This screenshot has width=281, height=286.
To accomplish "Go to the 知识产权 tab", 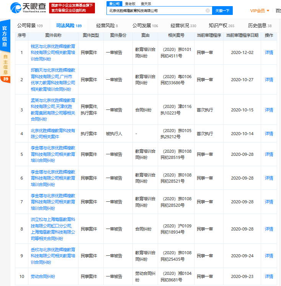I will point(221,26).
